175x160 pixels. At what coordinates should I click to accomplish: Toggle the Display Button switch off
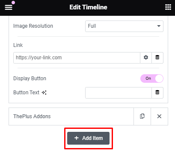(x=152, y=79)
